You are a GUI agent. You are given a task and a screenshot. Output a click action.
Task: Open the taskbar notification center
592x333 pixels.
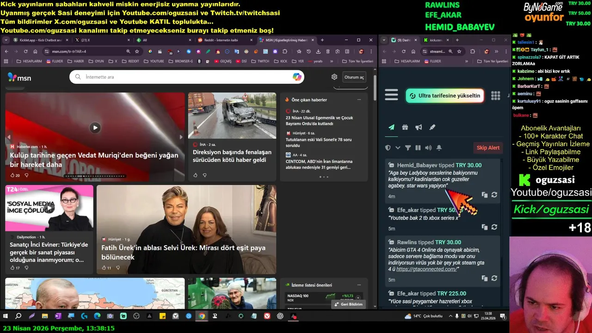(502, 316)
